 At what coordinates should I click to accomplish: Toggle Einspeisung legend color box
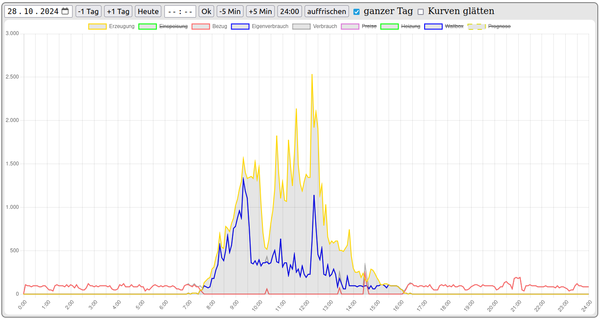[x=148, y=26]
